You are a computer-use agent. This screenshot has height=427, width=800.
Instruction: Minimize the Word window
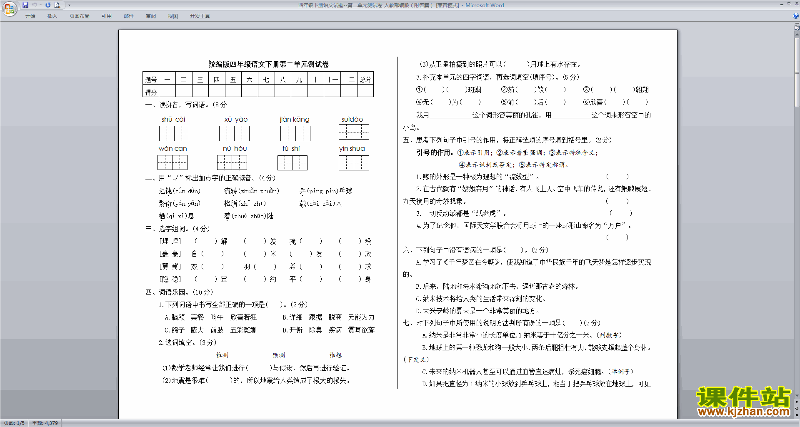(782, 4)
